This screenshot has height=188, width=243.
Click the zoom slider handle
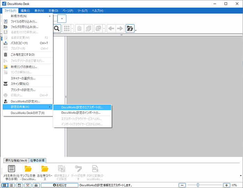tap(198, 185)
